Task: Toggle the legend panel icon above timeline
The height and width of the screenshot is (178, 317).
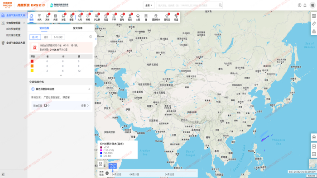Action: [x=101, y=164]
